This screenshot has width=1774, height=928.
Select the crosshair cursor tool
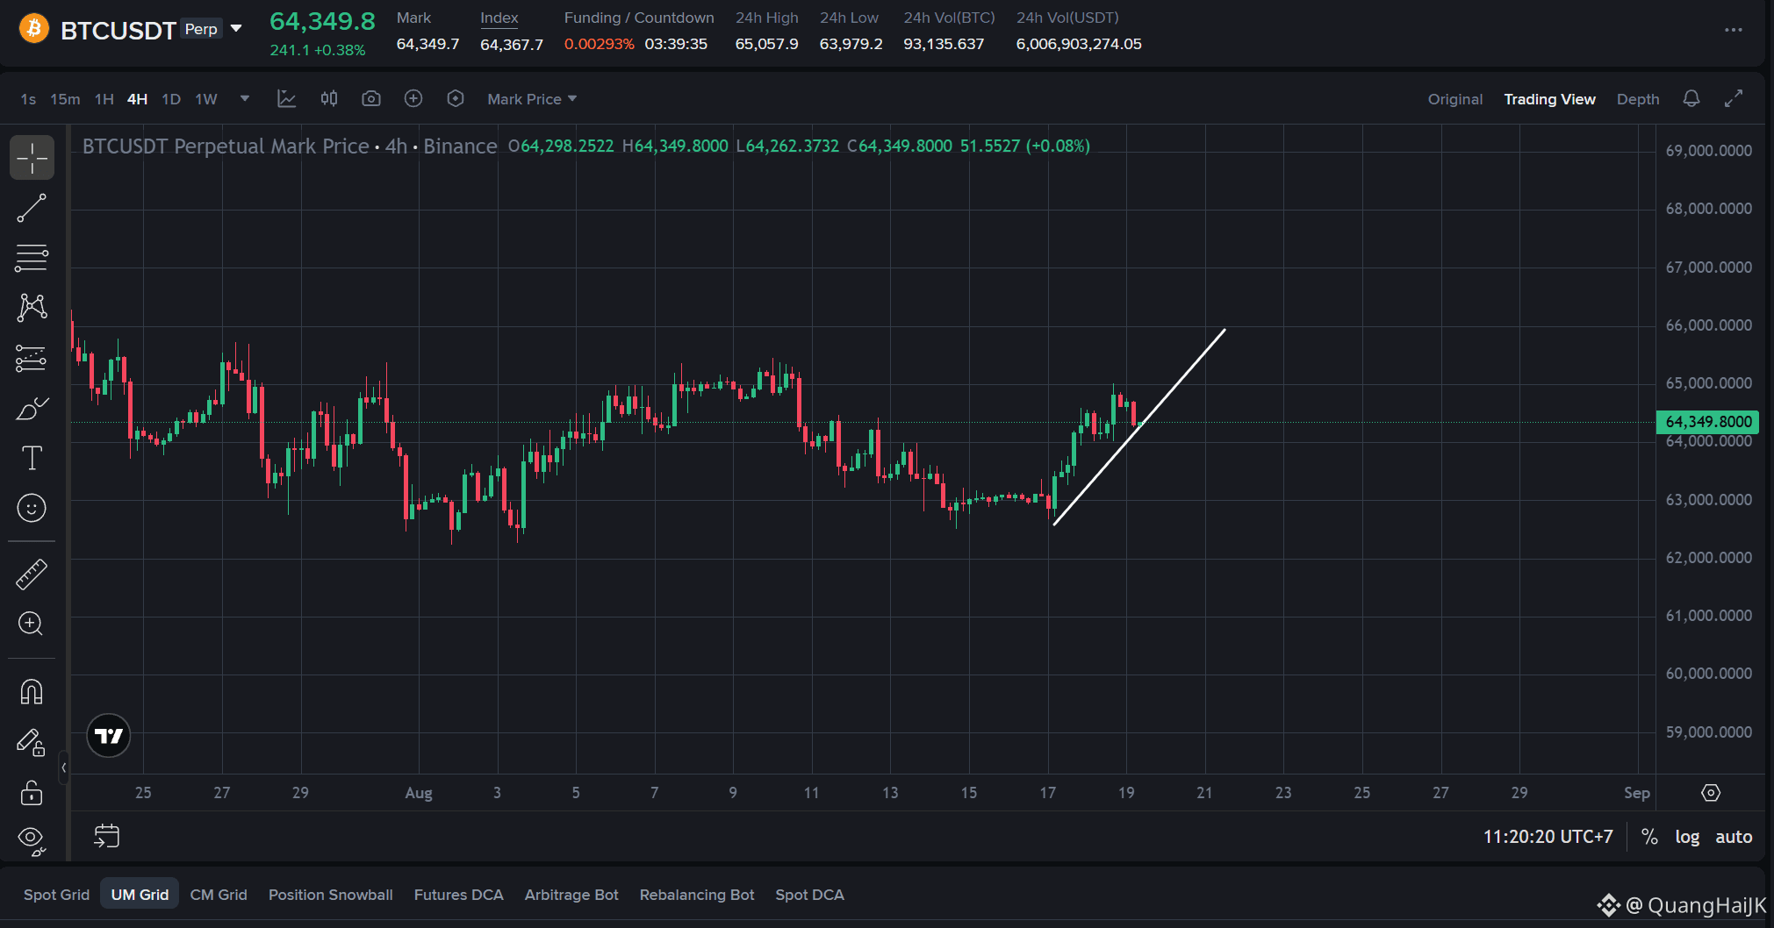coord(32,159)
